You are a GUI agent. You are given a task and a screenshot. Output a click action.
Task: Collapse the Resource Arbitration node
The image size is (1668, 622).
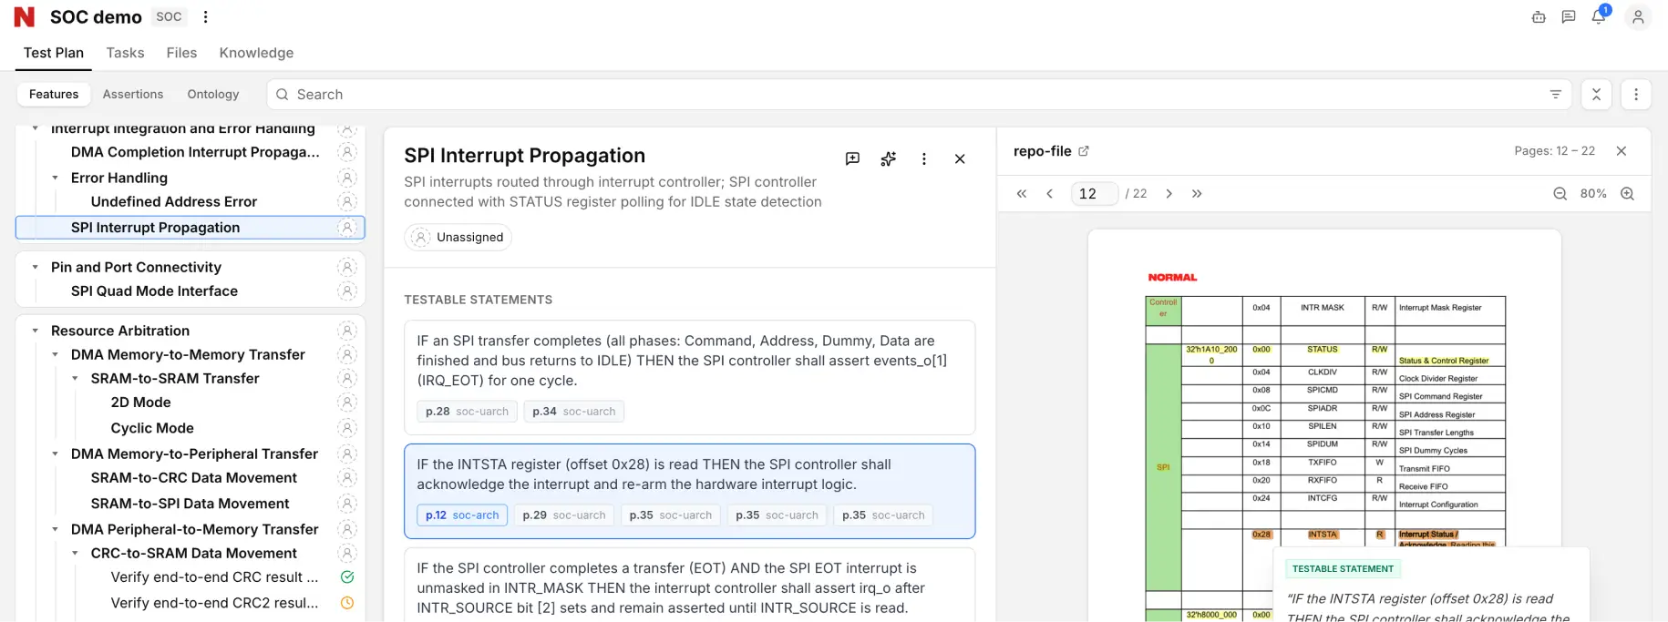pyautogui.click(x=36, y=331)
